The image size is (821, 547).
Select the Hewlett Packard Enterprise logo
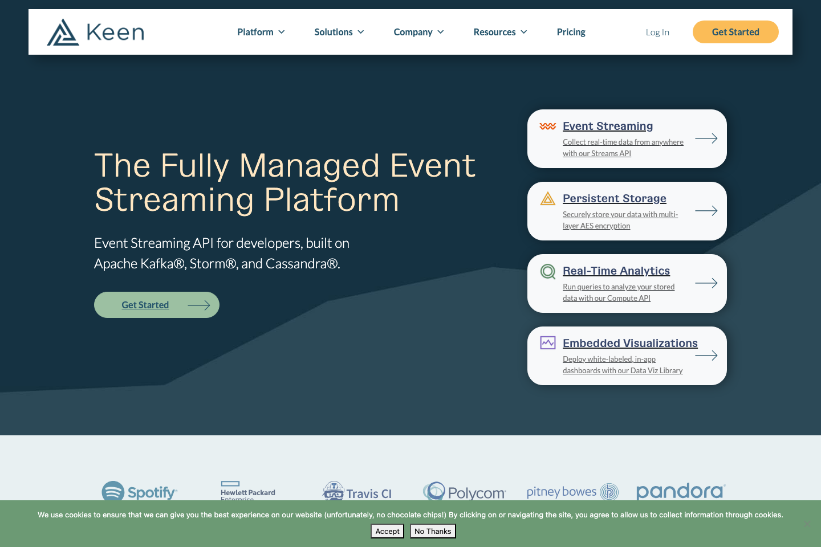click(x=247, y=491)
